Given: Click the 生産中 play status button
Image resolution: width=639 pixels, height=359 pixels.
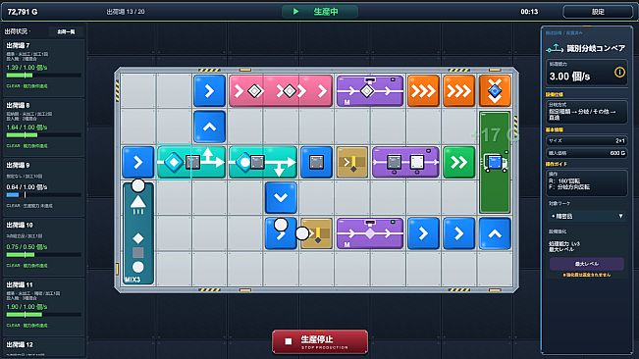Looking at the screenshot, I should pos(320,12).
